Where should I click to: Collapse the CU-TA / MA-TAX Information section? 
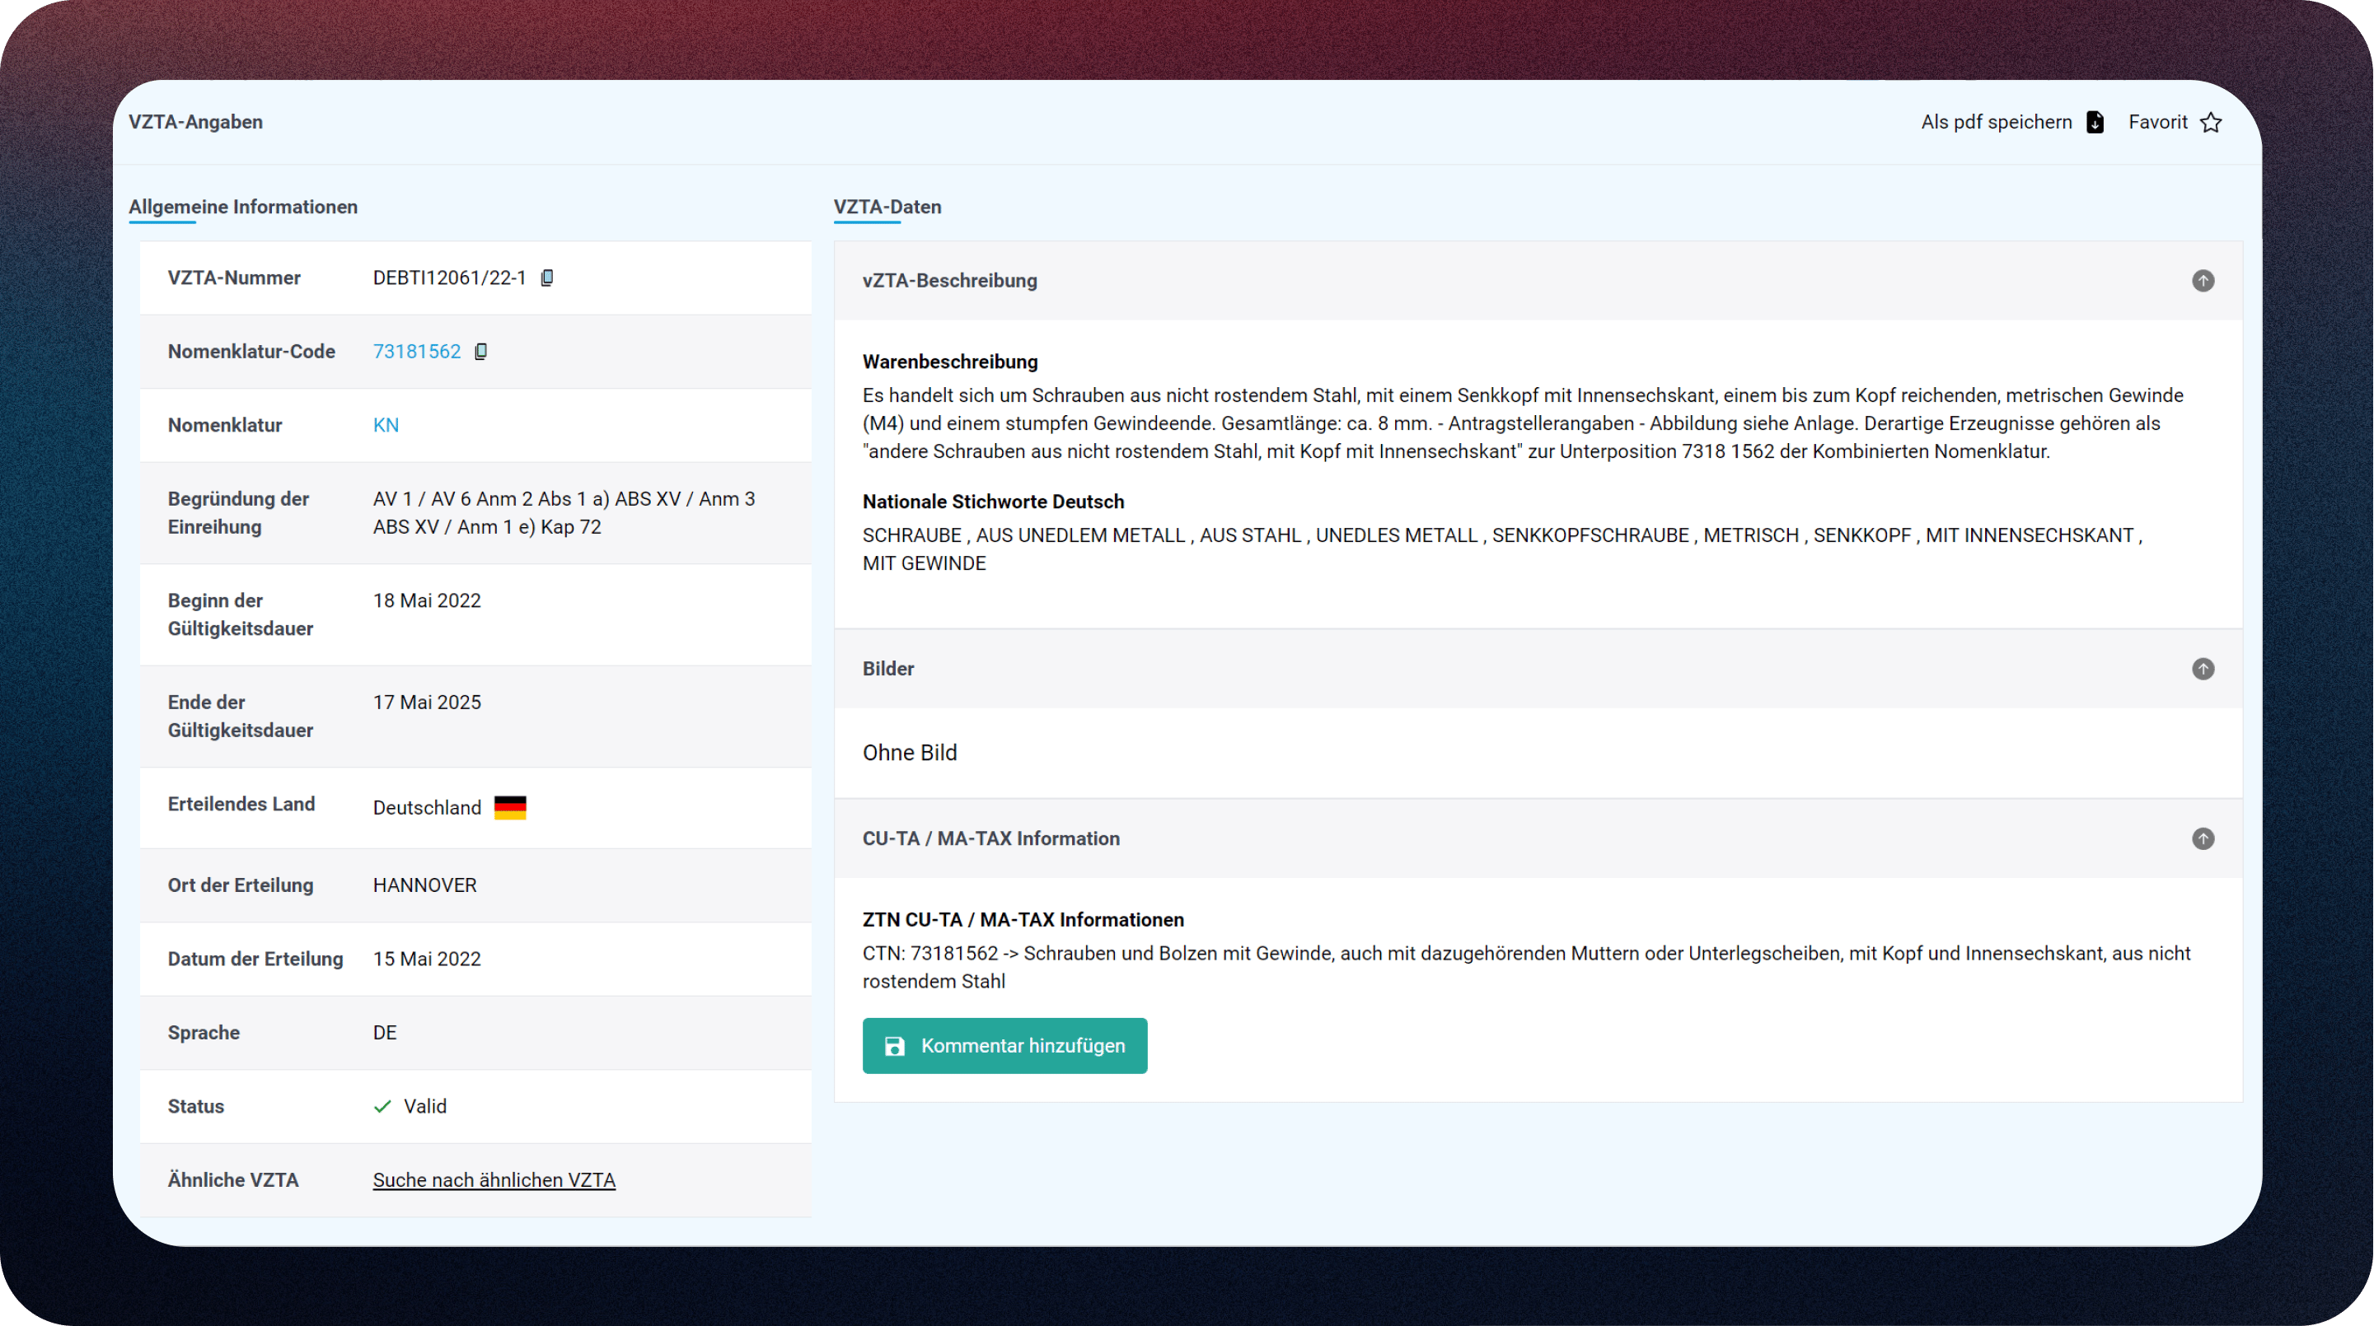pyautogui.click(x=2203, y=838)
